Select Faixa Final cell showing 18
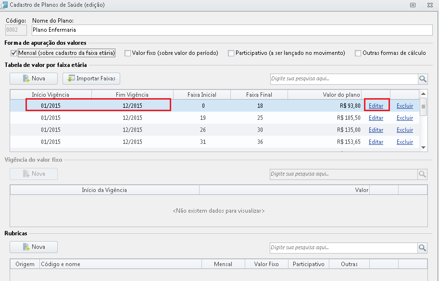This screenshot has height=281, width=439. click(x=260, y=106)
